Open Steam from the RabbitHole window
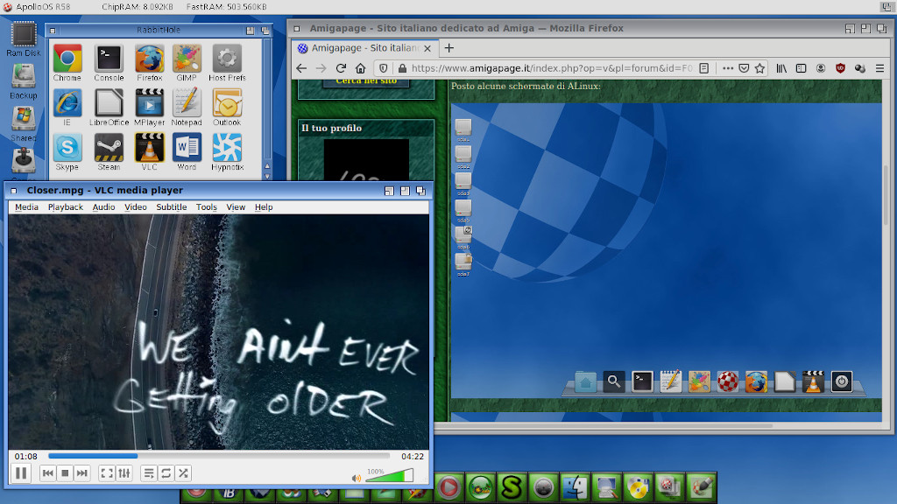 (x=109, y=149)
